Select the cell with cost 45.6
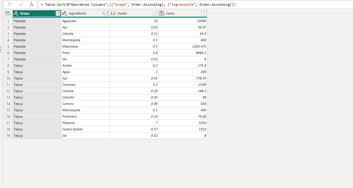Viewport: 353px width, 188px height. coord(183,34)
